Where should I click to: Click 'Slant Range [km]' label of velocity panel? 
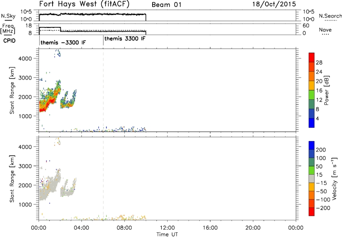[x=12, y=178]
